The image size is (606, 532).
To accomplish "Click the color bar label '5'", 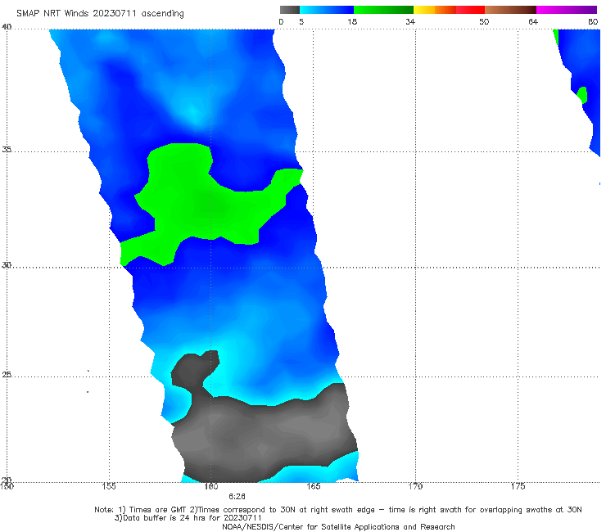I will (301, 21).
